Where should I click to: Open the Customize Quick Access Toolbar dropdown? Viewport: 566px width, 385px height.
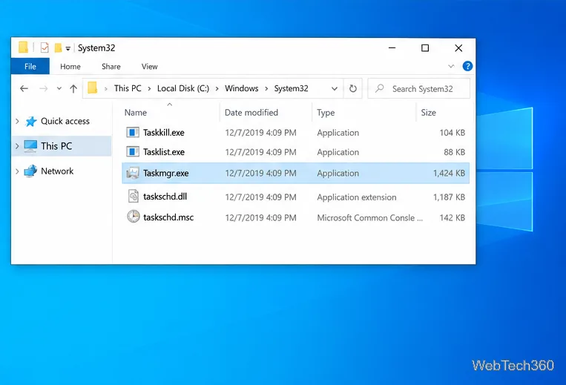(68, 48)
